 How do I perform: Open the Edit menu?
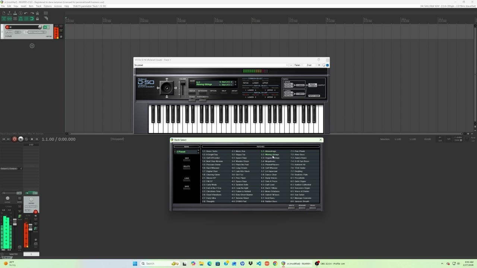(9, 6)
